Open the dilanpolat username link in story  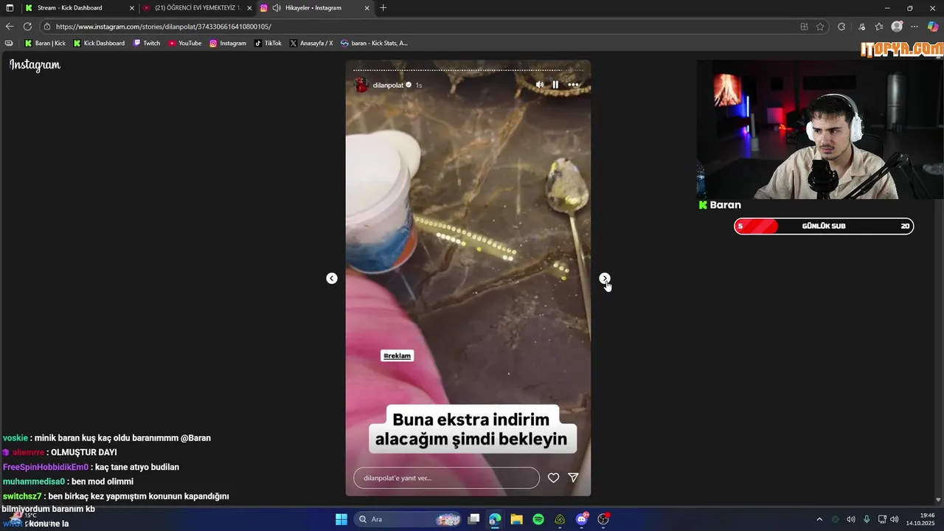point(388,86)
